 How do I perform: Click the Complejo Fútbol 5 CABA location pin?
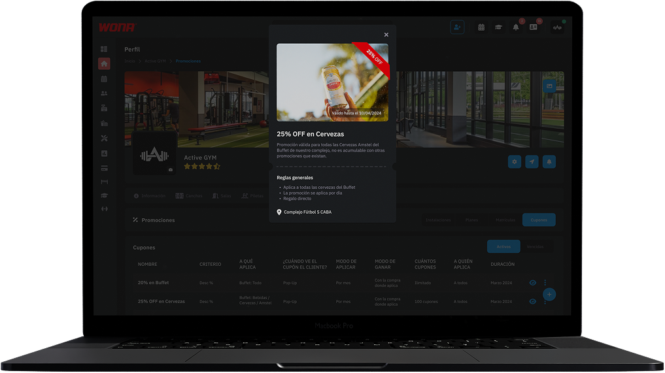[x=279, y=212]
